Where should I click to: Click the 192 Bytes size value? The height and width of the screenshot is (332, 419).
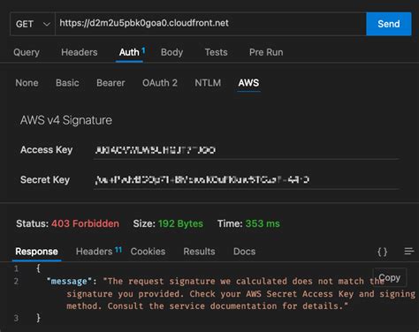[180, 223]
